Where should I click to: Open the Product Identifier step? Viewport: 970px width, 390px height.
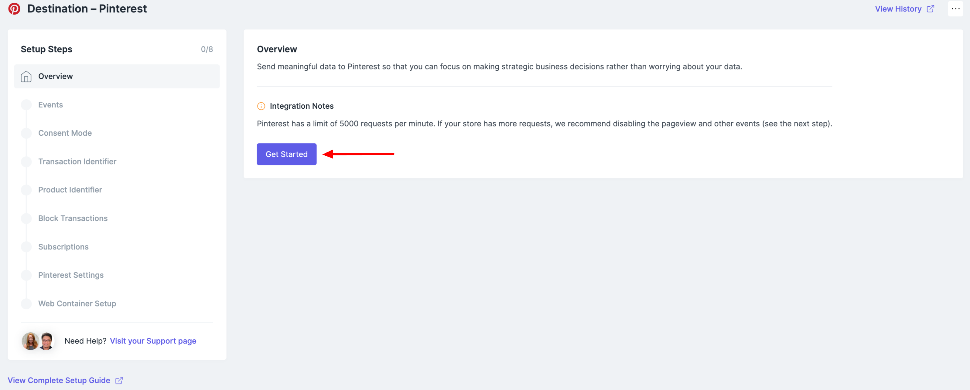70,190
